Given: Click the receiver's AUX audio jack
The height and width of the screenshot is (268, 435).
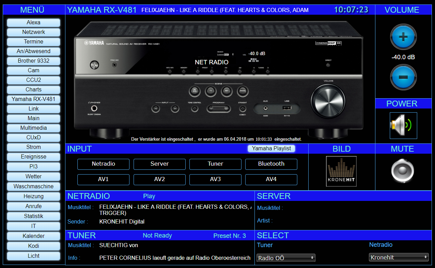Looking at the screenshot, I should click(x=265, y=109).
